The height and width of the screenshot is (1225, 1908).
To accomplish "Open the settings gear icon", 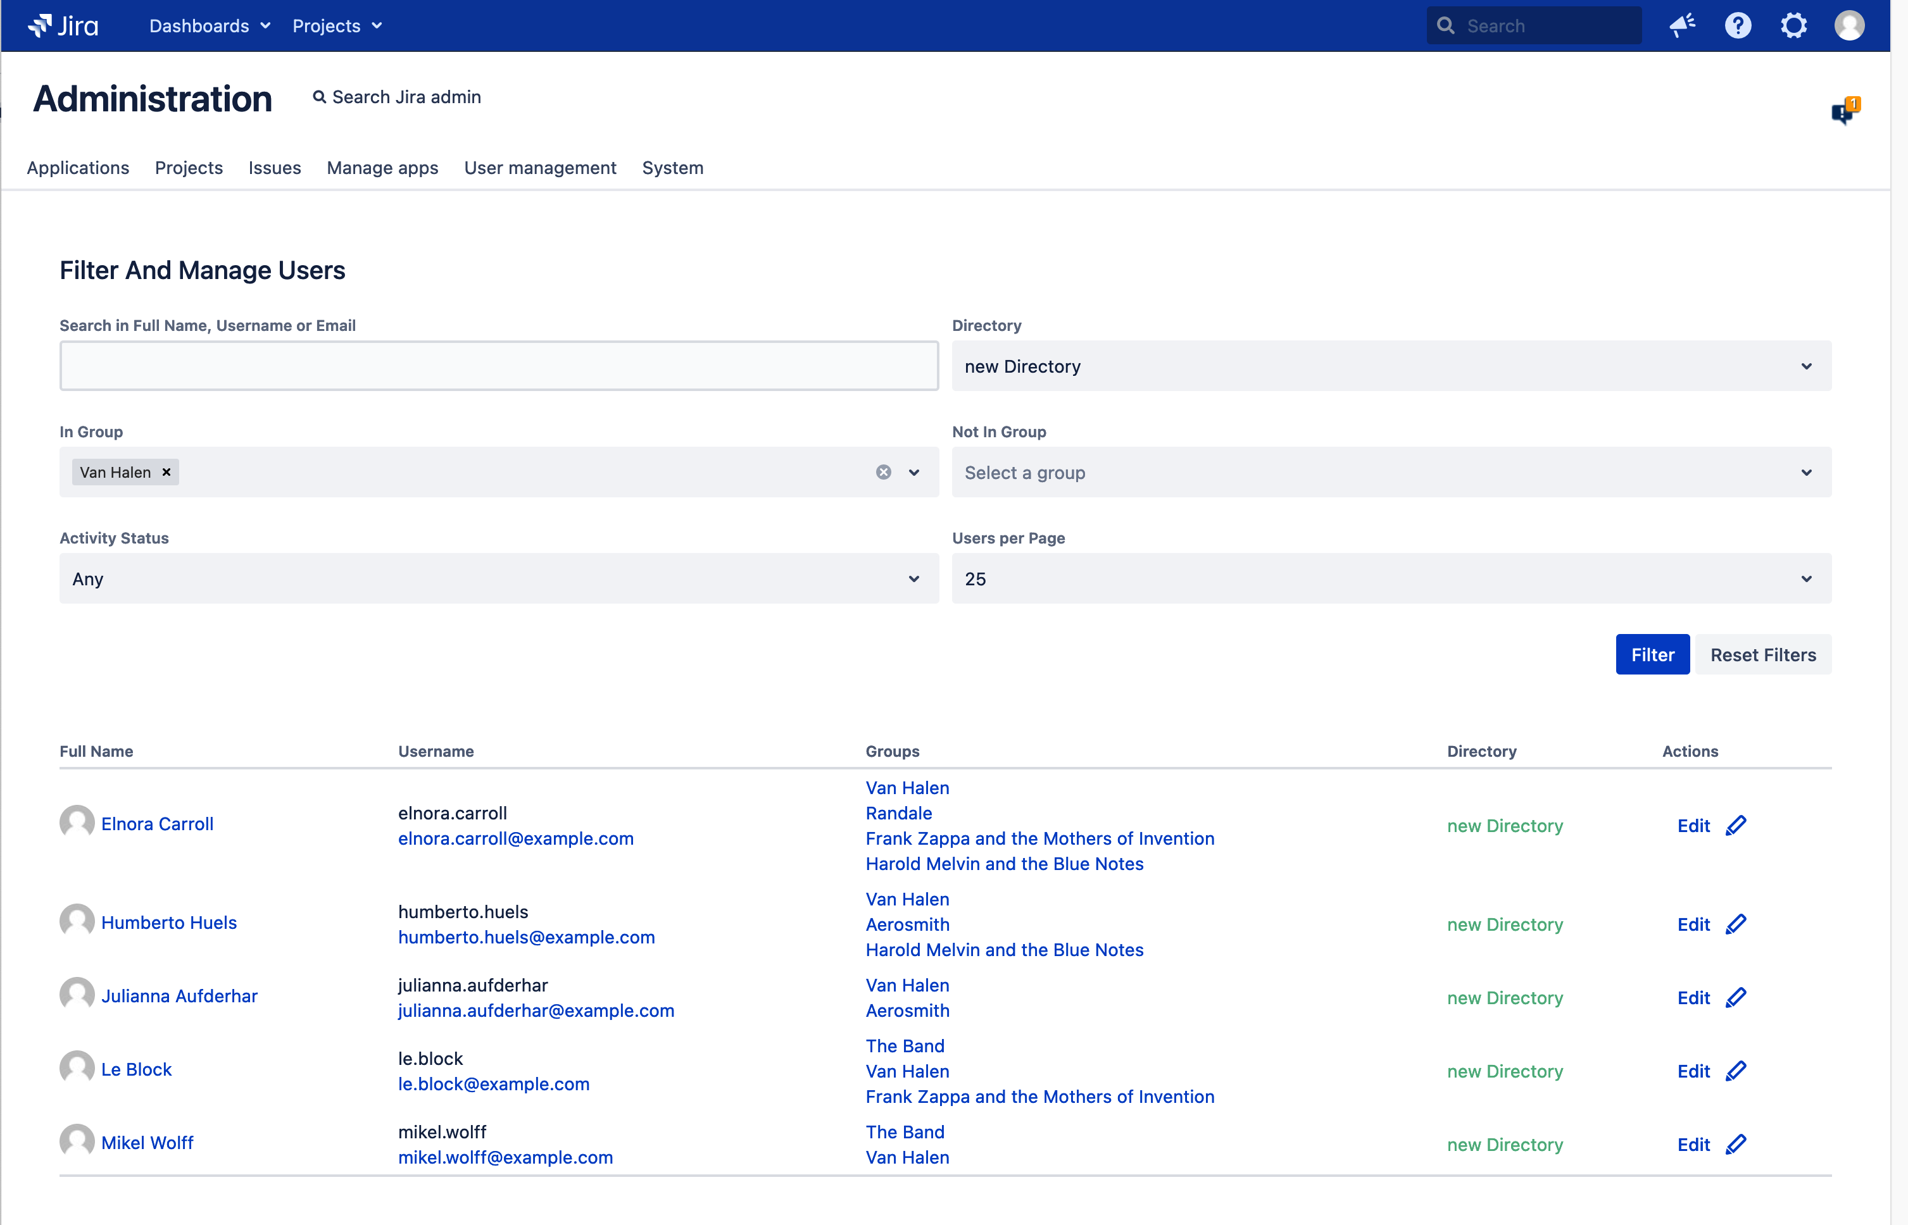I will point(1793,26).
